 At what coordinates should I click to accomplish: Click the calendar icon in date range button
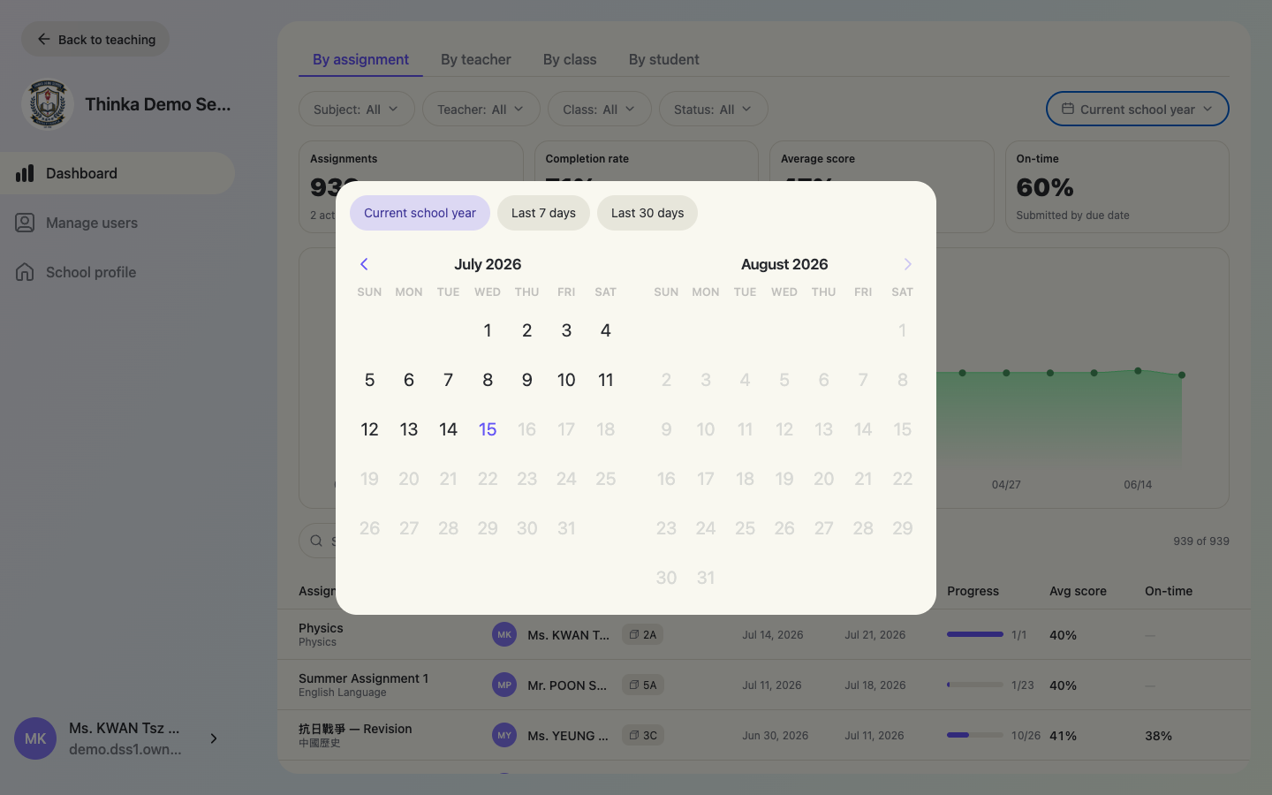pyautogui.click(x=1068, y=109)
